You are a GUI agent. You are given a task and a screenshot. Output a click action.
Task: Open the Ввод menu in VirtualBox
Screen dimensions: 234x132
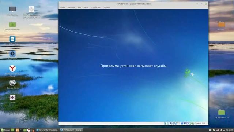pos(86,7)
